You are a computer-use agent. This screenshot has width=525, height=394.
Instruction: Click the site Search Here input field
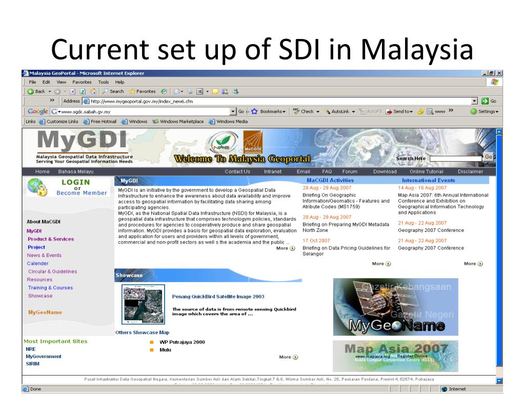456,158
